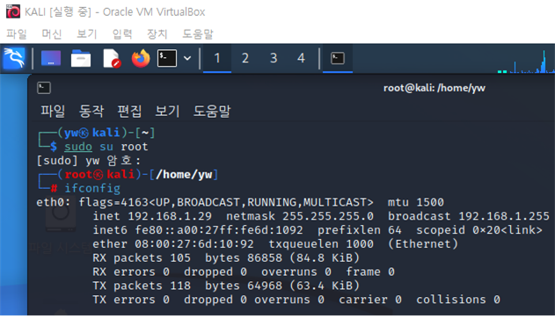Switch to workspace 1
This screenshot has width=555, height=319.
pos(217,58)
